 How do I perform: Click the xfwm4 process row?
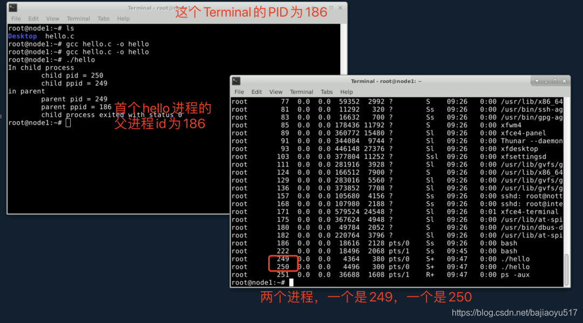point(397,125)
